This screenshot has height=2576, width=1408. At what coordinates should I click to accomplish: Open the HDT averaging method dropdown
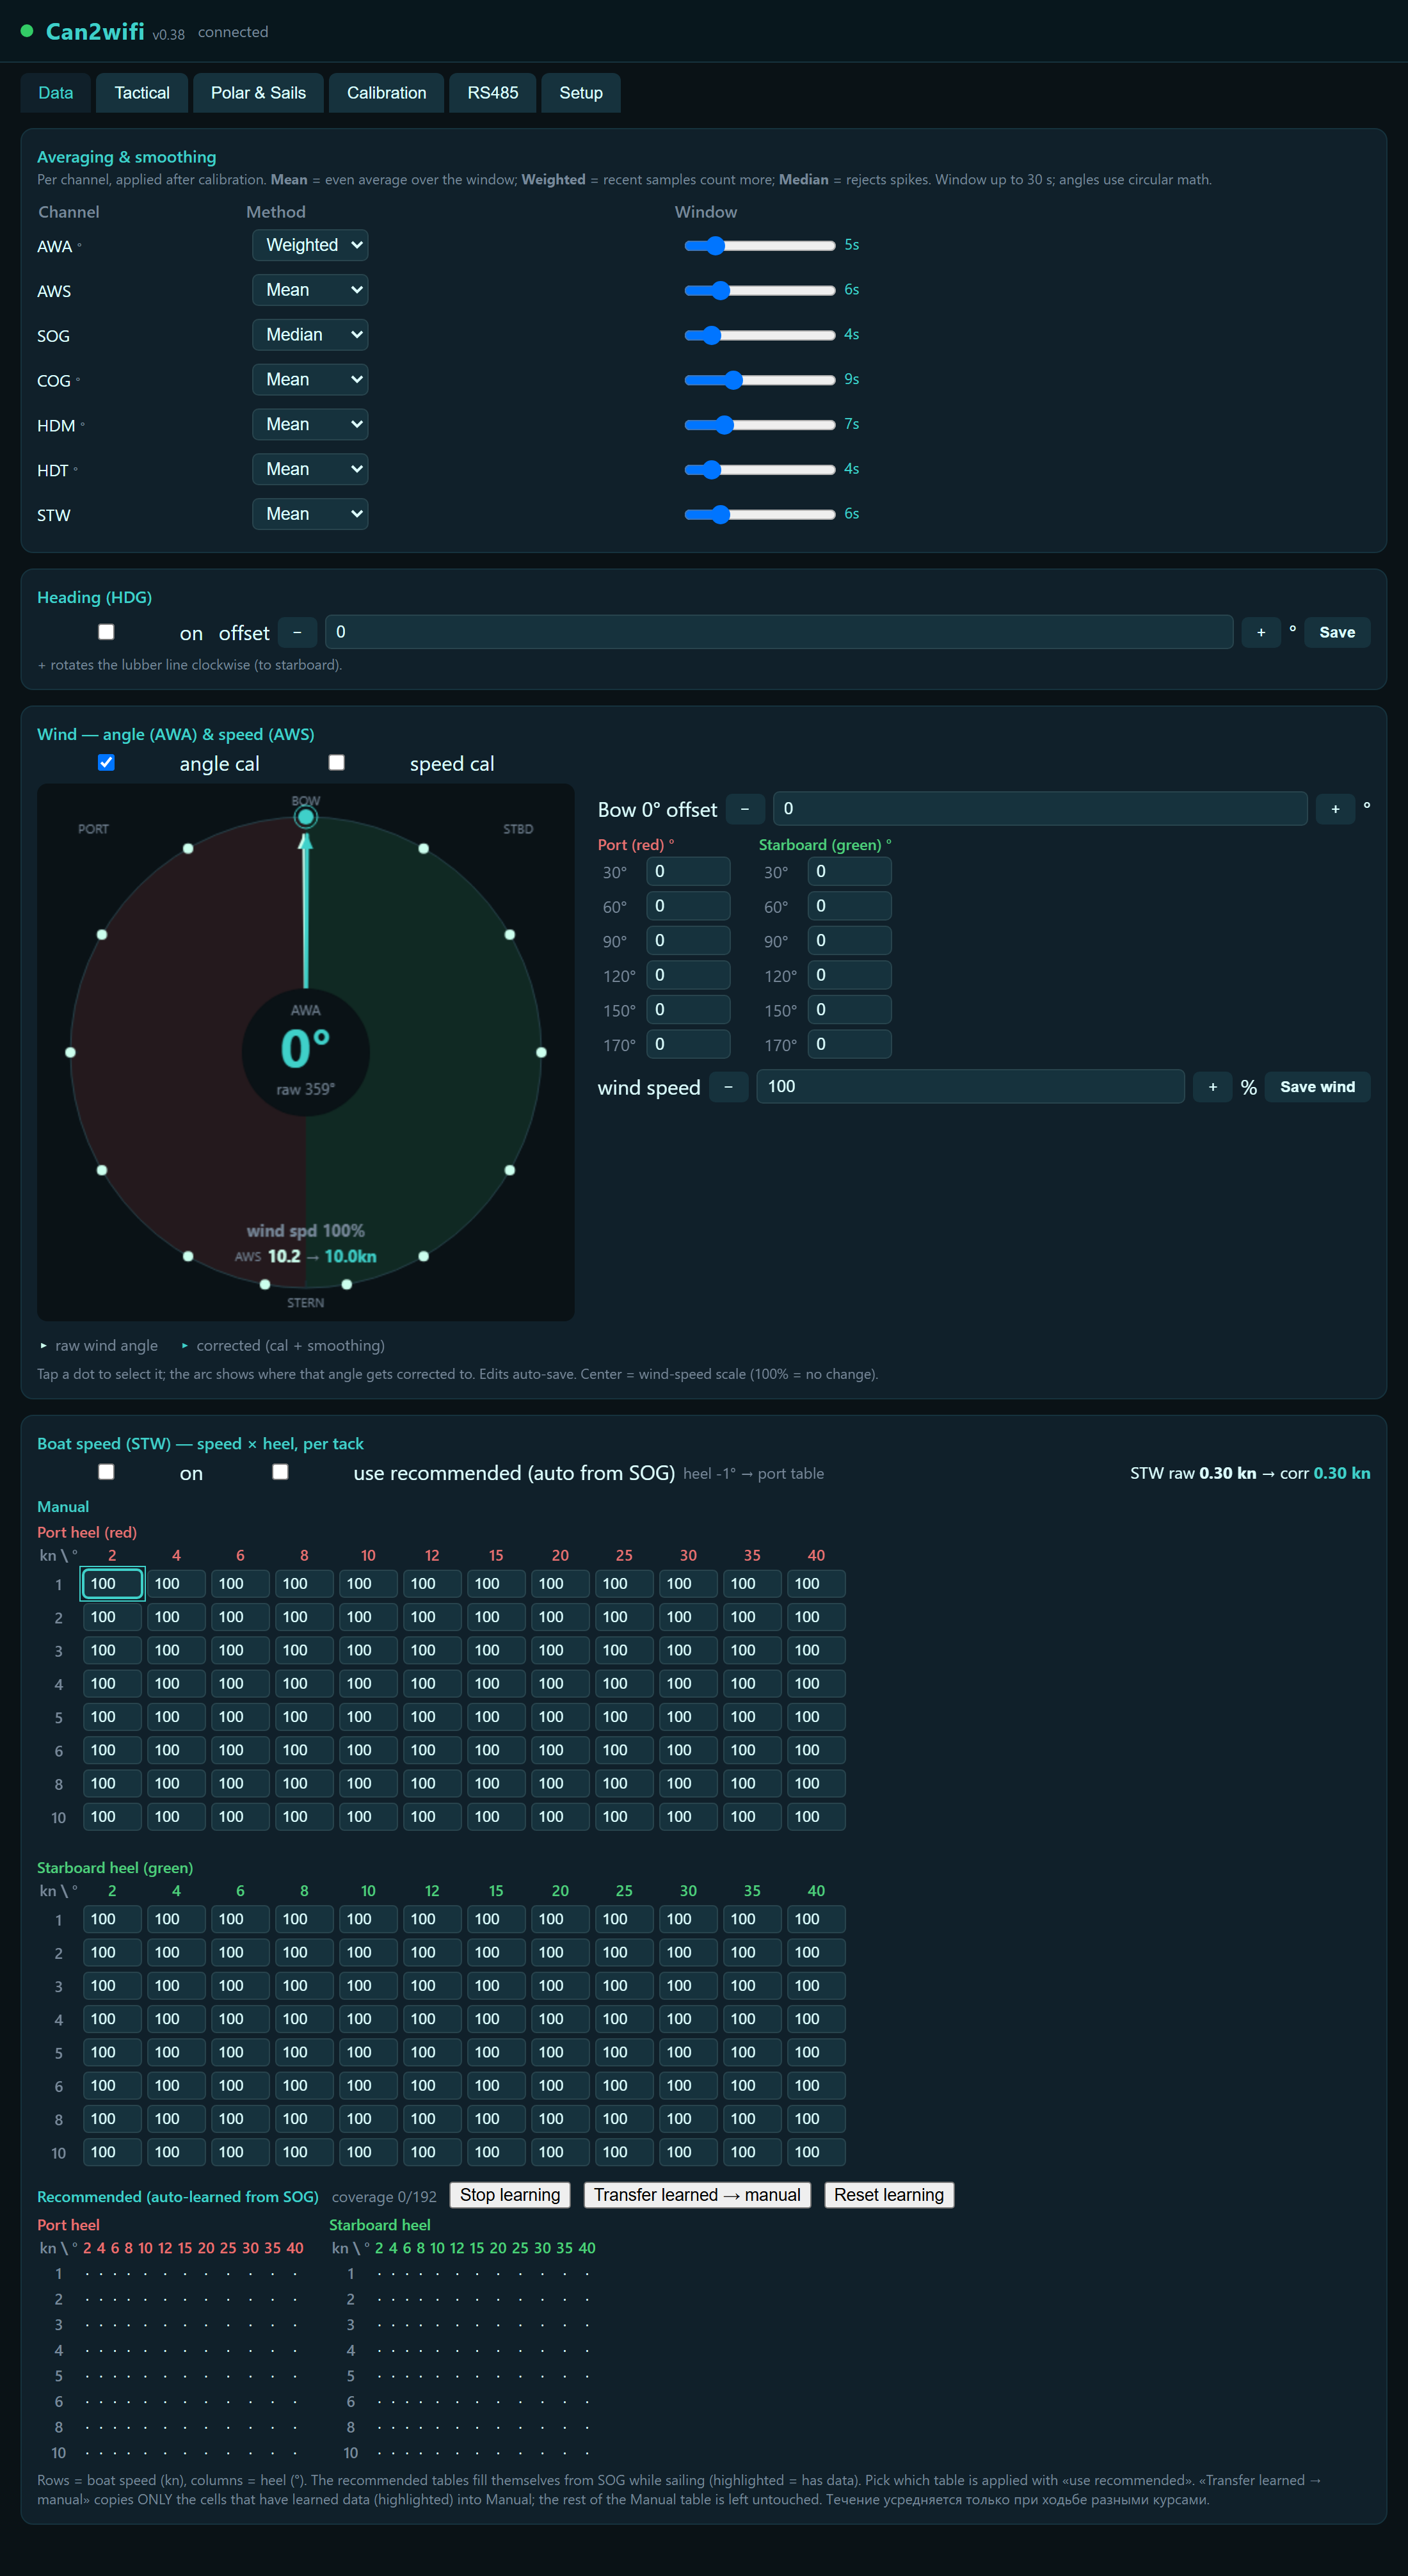(310, 469)
